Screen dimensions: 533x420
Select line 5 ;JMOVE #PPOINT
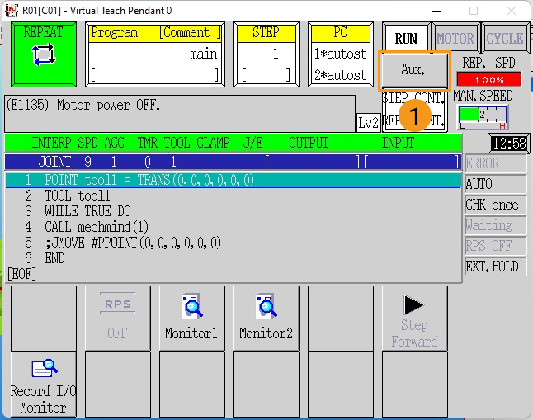233,243
